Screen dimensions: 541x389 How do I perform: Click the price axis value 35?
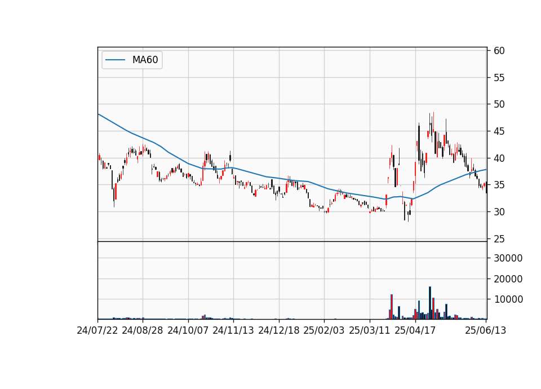point(499,185)
